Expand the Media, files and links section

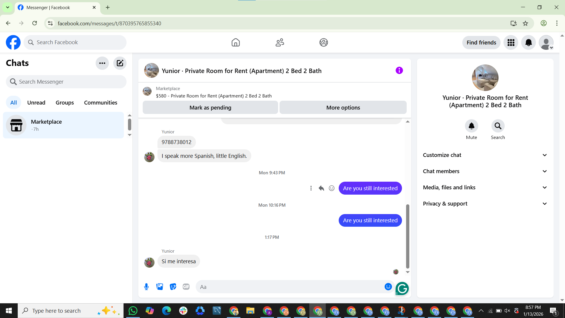point(485,188)
